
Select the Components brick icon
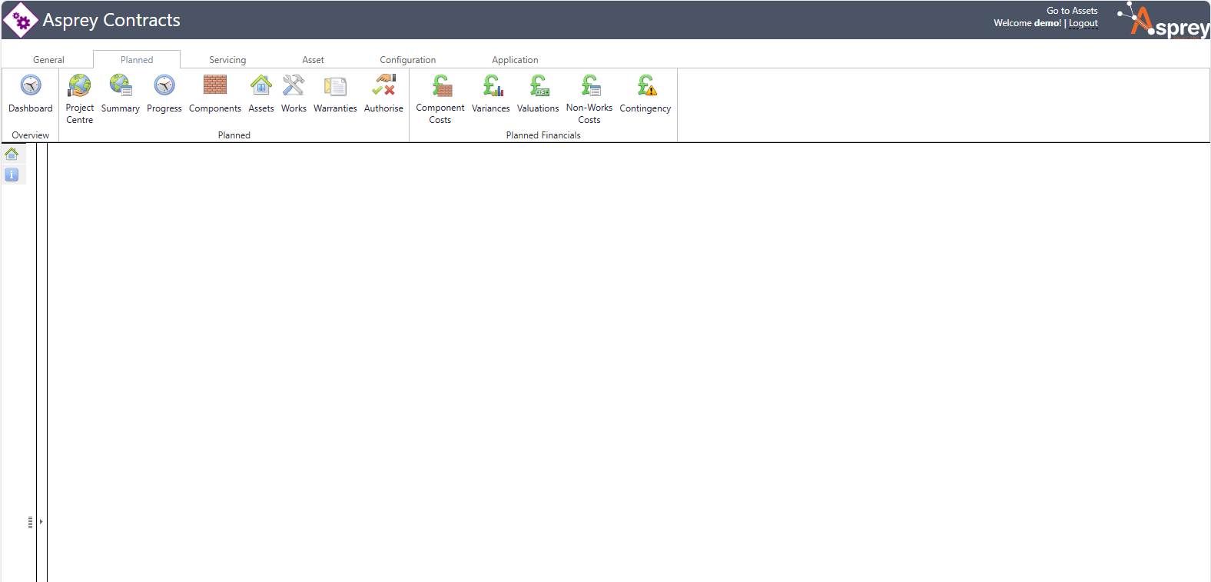pyautogui.click(x=215, y=86)
